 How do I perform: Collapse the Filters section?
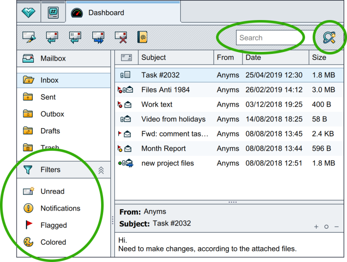point(101,170)
